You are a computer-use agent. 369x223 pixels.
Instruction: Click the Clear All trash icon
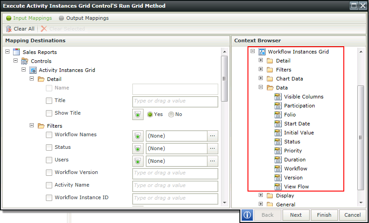tap(9, 29)
